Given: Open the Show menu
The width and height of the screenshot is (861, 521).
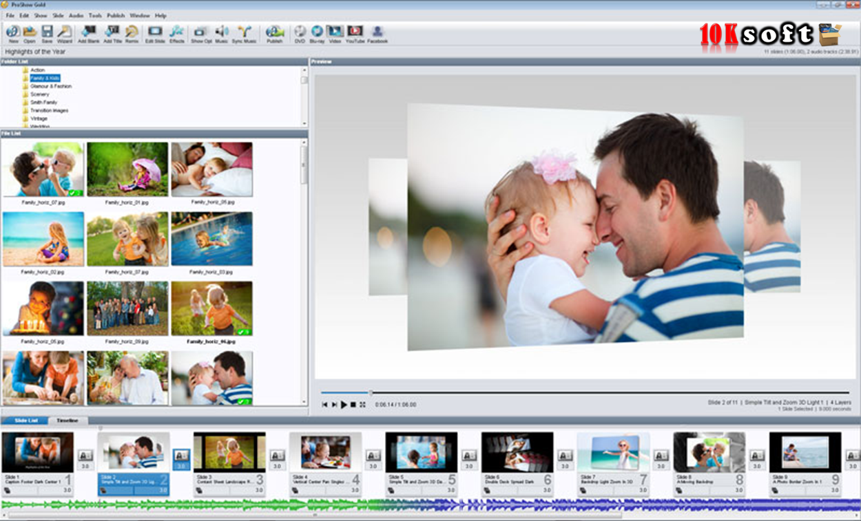Looking at the screenshot, I should click(41, 15).
